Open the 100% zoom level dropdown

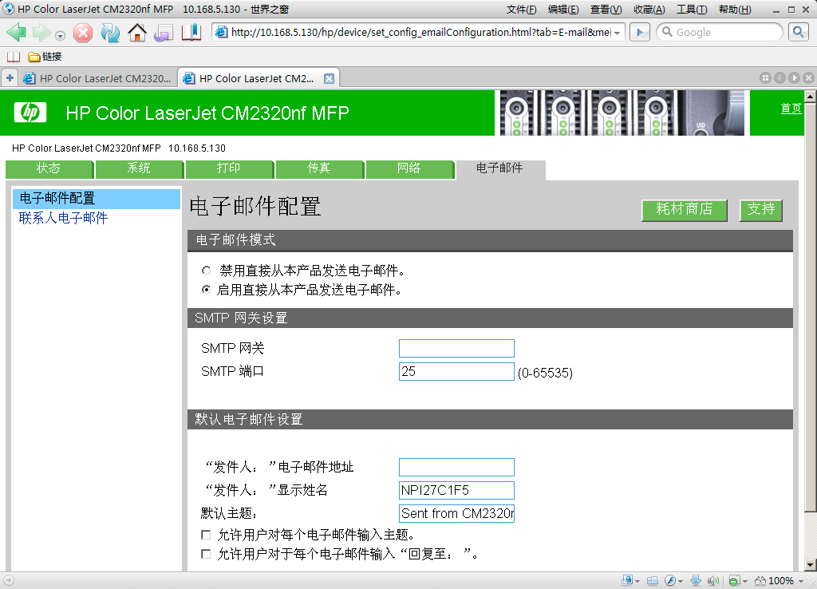tap(801, 581)
